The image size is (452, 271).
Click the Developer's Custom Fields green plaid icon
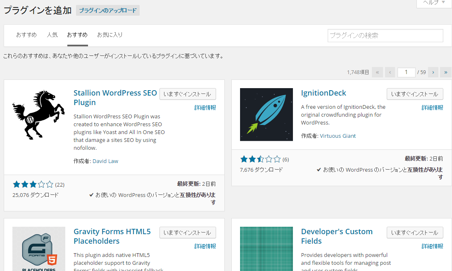pos(266,249)
